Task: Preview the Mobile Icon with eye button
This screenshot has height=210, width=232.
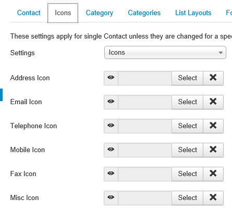Action: [111, 150]
